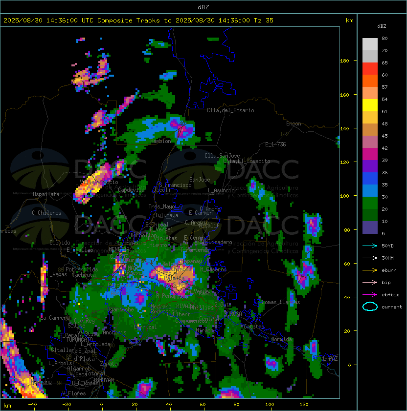Click the 'V_Flores' map label
The image size is (407, 411).
pyautogui.click(x=74, y=393)
